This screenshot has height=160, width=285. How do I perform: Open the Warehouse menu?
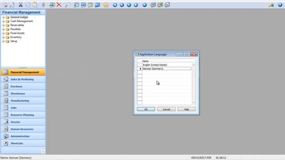[23, 93]
